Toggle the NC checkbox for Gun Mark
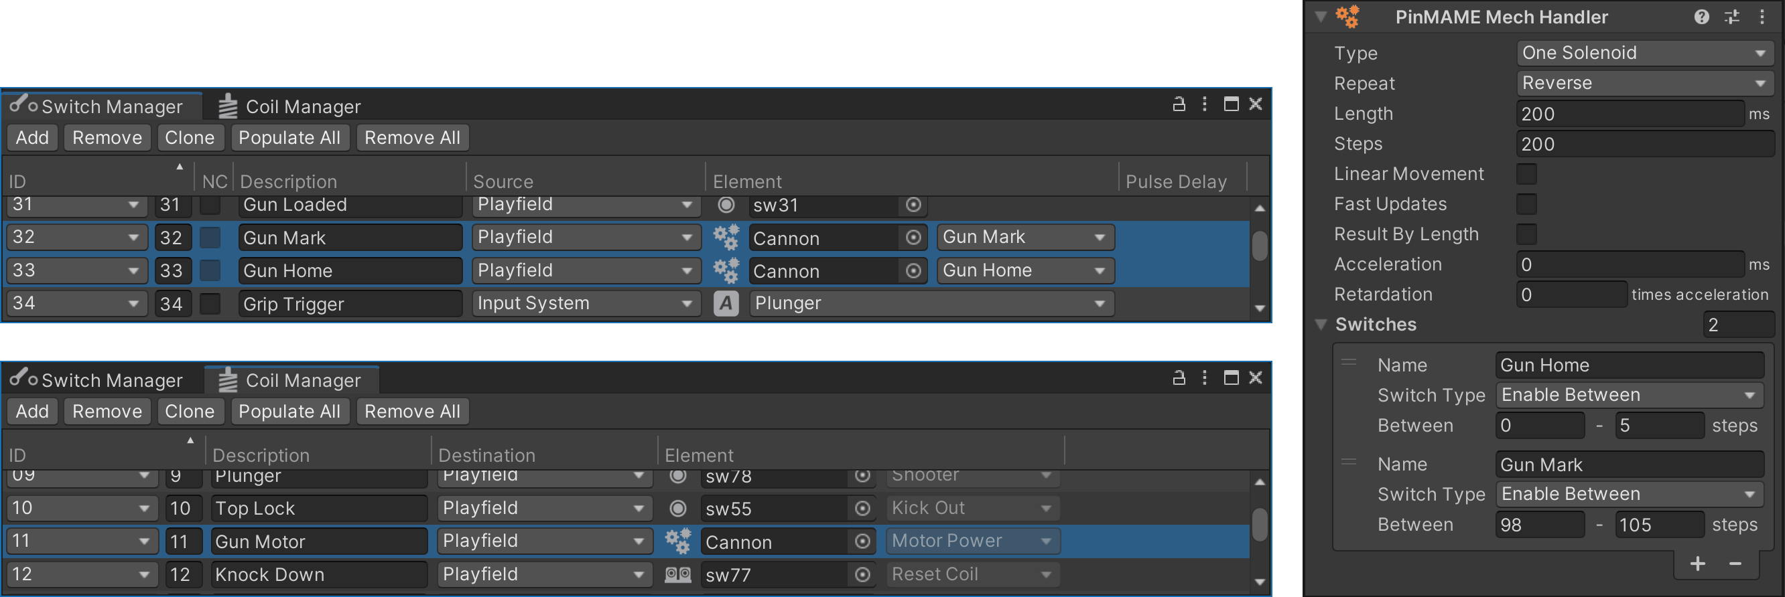Screen dimensions: 1785x597 [210, 238]
